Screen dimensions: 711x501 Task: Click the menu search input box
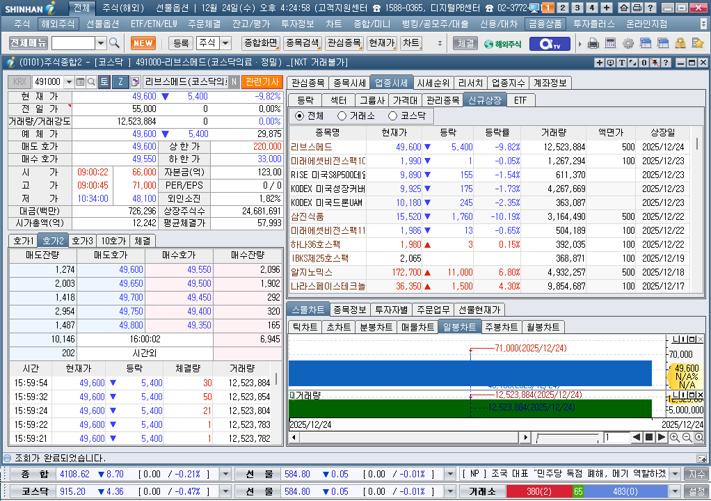click(74, 43)
